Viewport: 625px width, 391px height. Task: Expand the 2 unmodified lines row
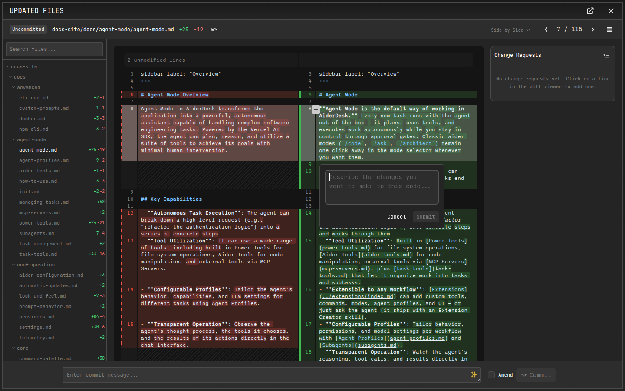(x=299, y=60)
